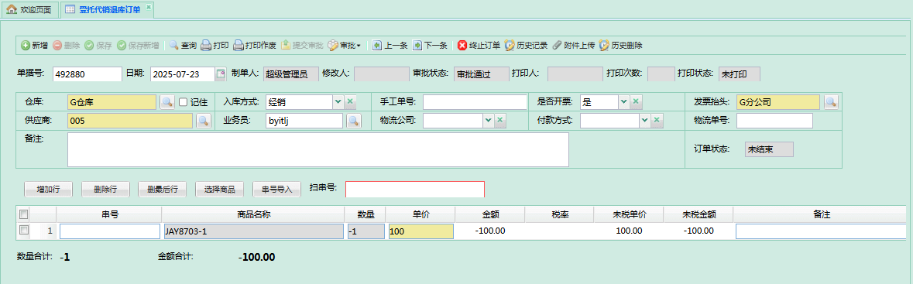Check the row 1 checkbox for JAY8703-1
The width and height of the screenshot is (913, 284).
click(x=23, y=231)
